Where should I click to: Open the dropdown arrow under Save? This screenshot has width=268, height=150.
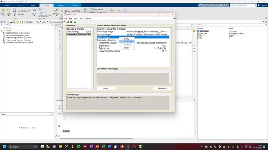click(x=14, y=16)
